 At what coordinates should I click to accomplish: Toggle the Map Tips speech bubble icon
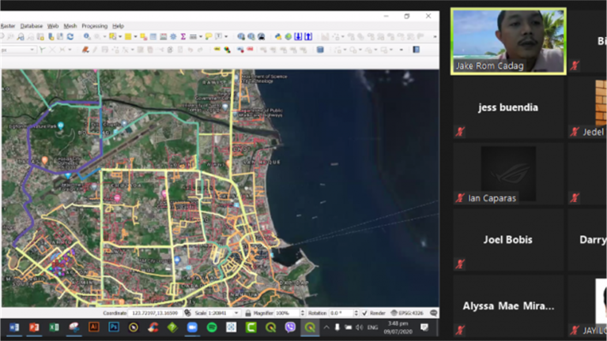point(209,36)
